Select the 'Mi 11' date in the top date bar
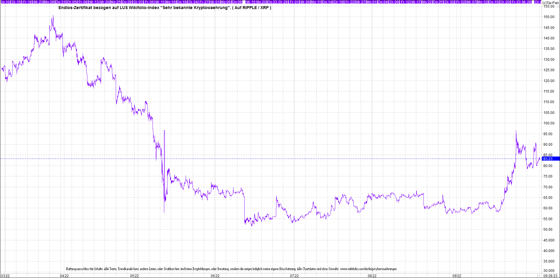The width and height of the screenshot is (560, 278). pyautogui.click(x=160, y=2)
